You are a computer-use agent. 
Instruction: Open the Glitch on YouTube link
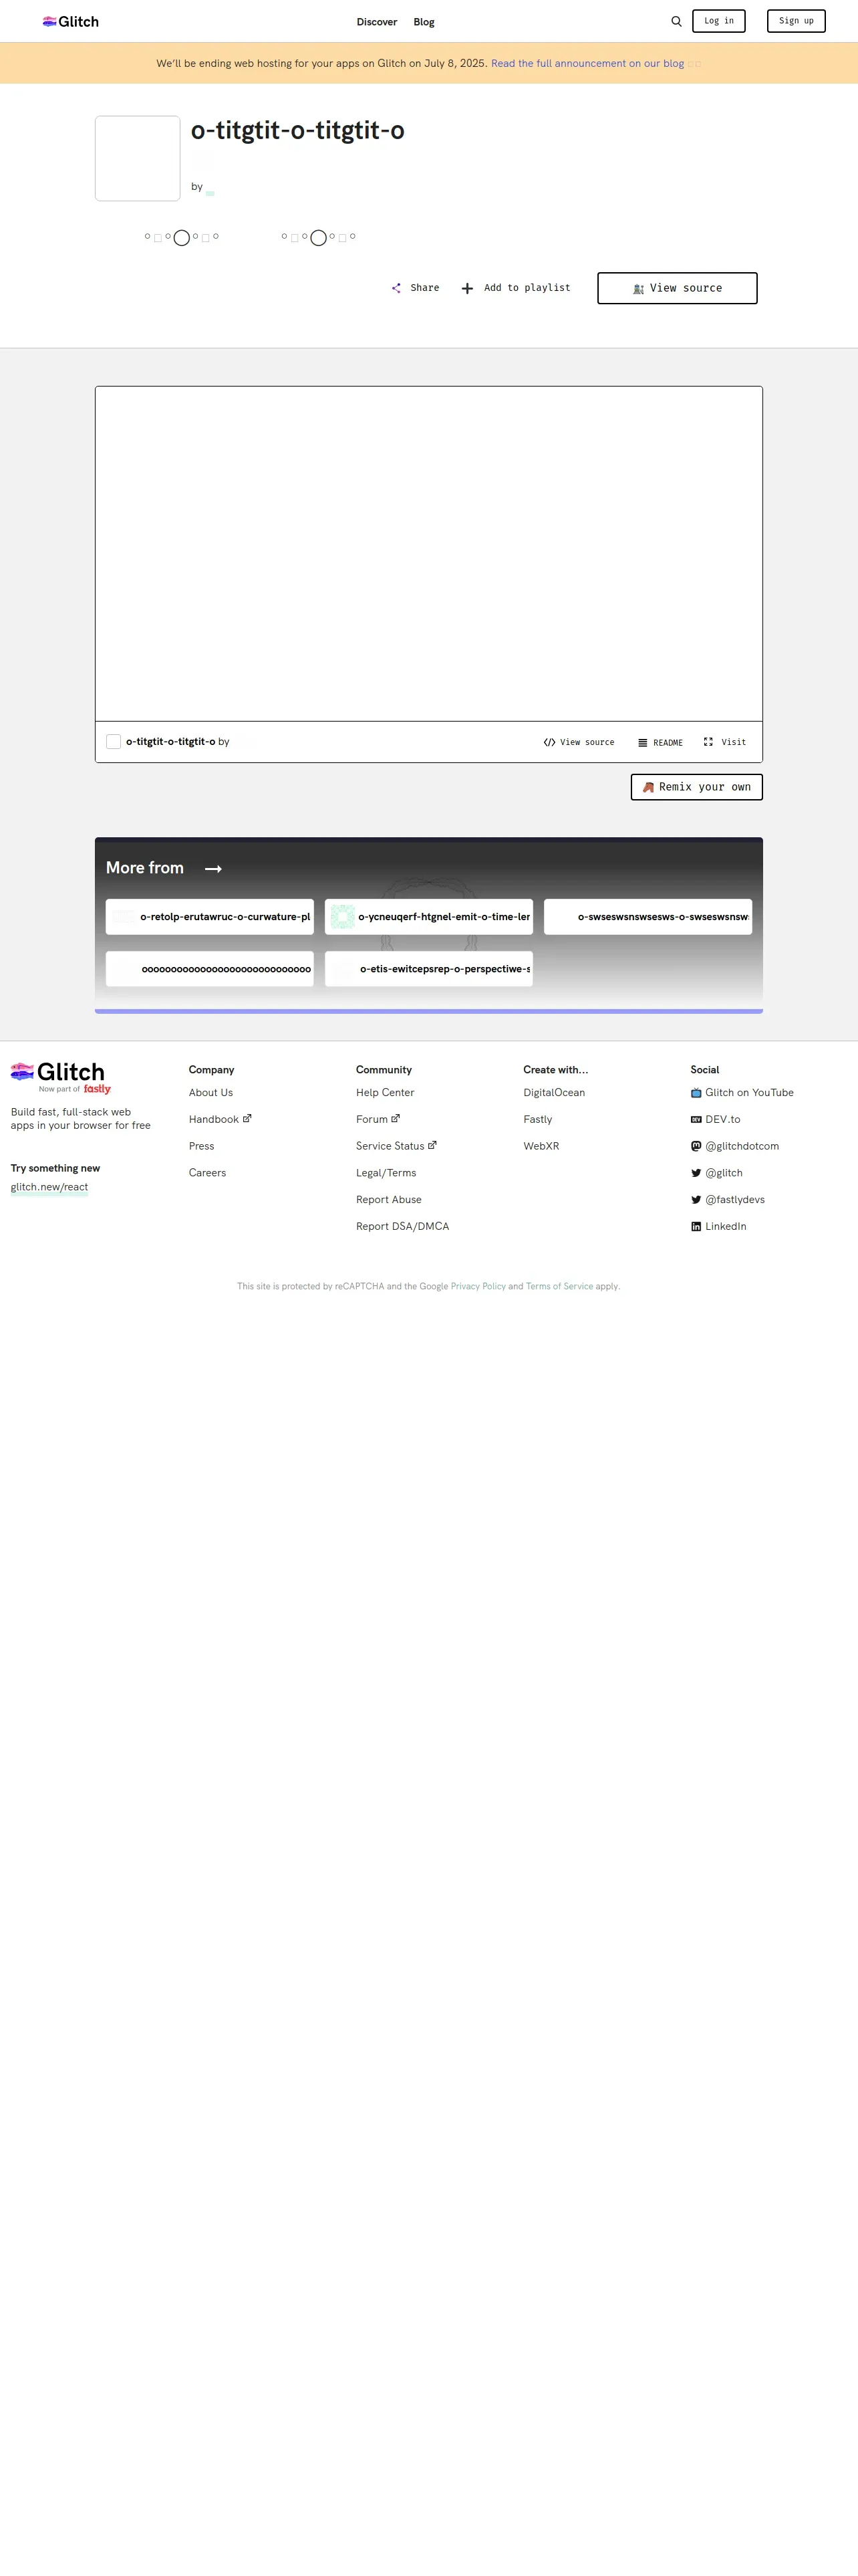(x=742, y=1092)
